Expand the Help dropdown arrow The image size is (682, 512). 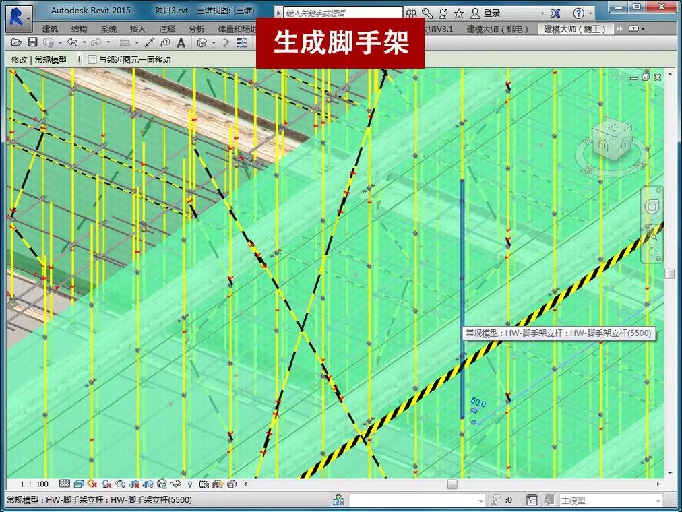590,13
